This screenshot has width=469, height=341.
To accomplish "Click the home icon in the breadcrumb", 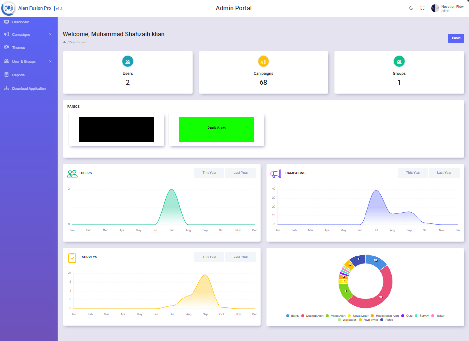I will click(64, 43).
